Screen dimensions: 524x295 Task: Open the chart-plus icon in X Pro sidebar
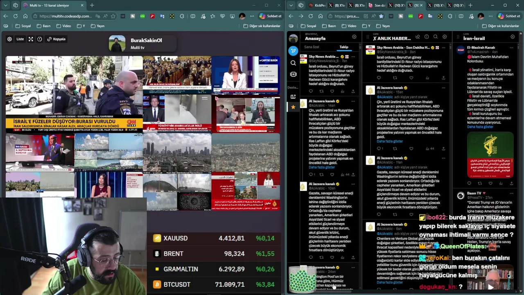(x=293, y=97)
